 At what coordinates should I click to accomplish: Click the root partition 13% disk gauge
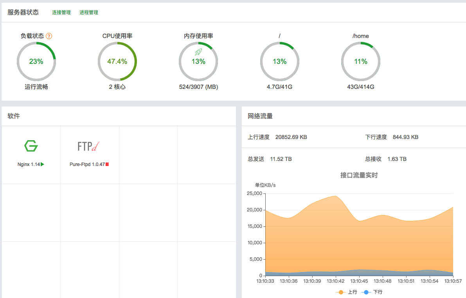coord(280,61)
